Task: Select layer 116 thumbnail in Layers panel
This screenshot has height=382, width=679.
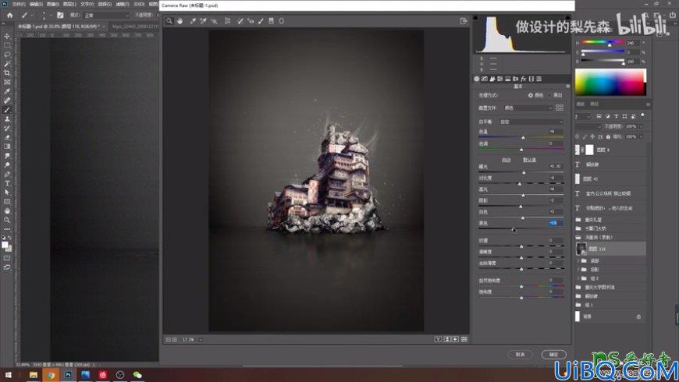Action: (x=581, y=249)
